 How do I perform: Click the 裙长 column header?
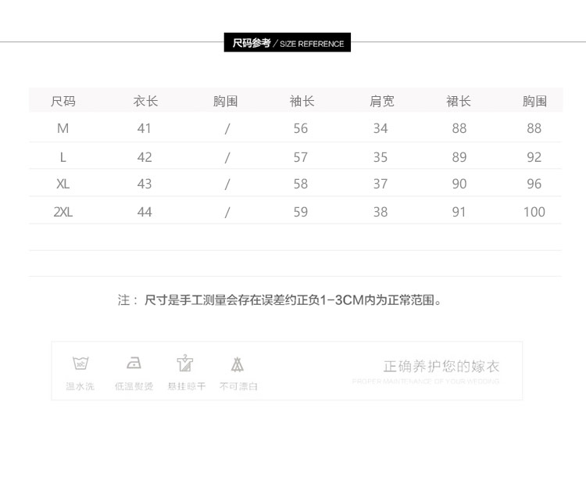click(x=459, y=101)
